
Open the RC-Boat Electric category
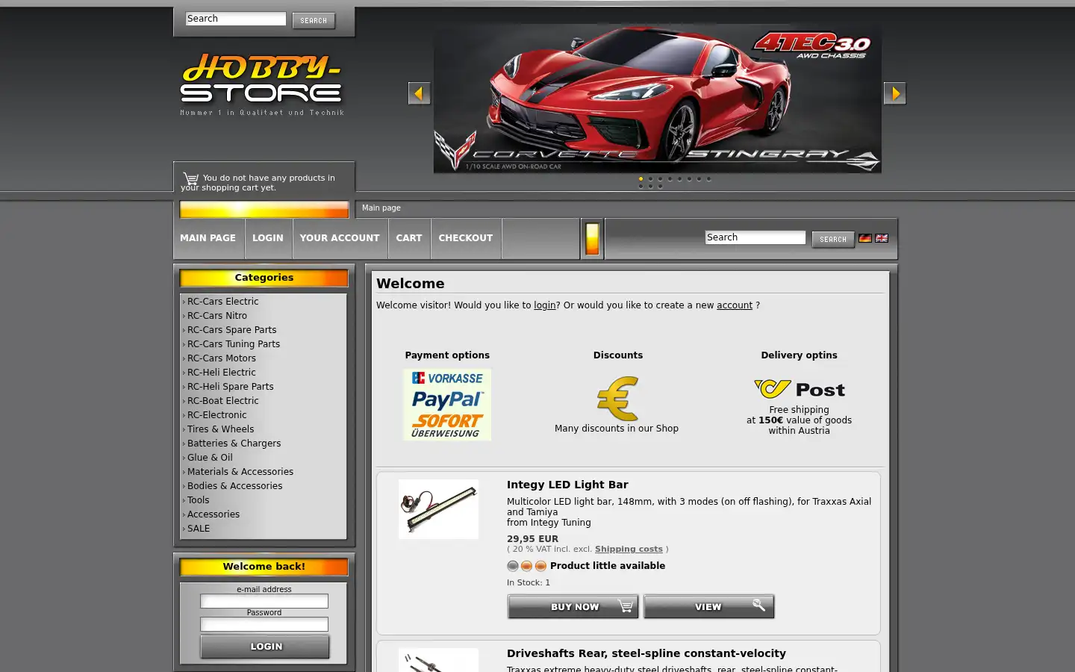pyautogui.click(x=222, y=401)
